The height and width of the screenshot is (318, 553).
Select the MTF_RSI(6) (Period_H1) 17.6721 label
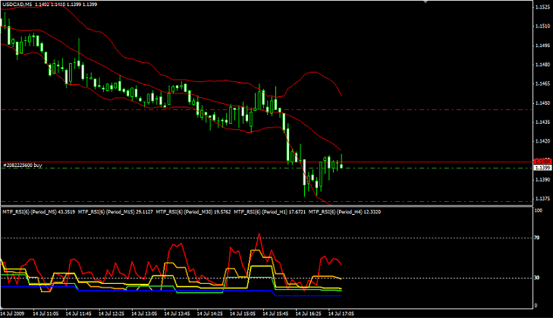click(270, 212)
